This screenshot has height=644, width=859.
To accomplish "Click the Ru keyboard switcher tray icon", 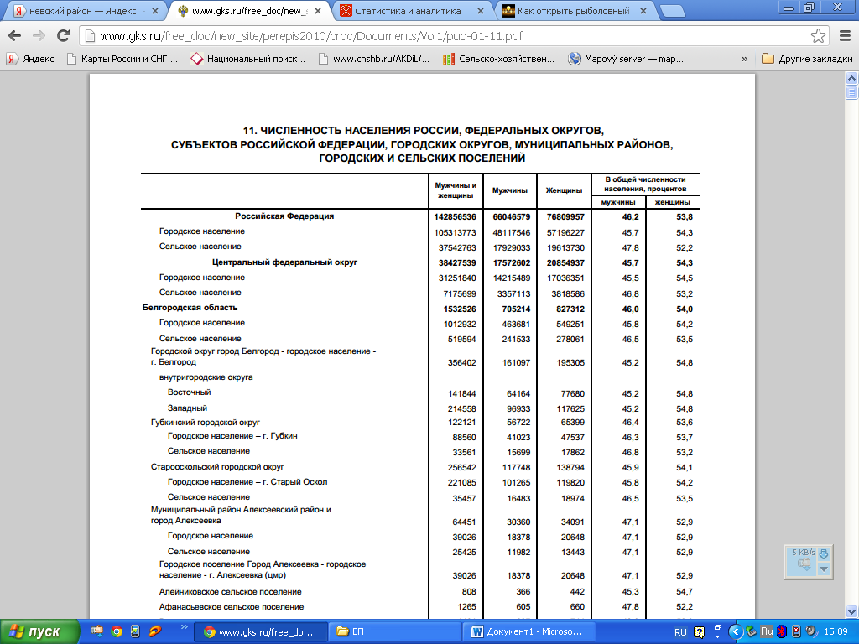I will point(767,631).
